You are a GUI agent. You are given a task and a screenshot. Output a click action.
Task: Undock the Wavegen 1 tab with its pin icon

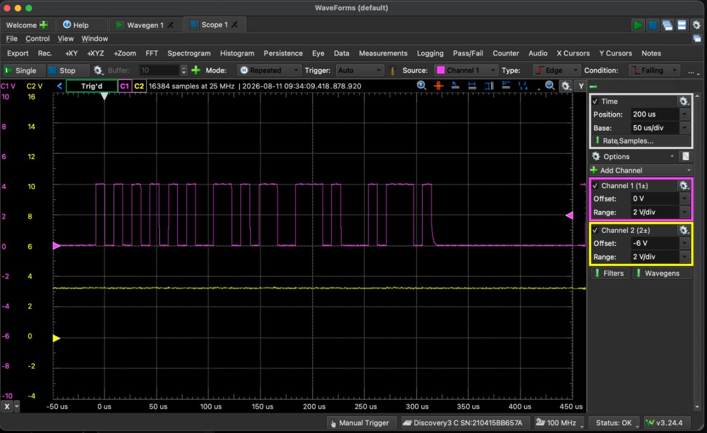coord(171,25)
